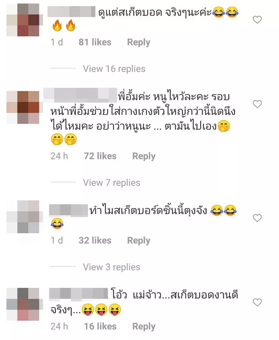Reply to the comment with 32 likes
The width and height of the screenshot is (279, 340).
click(138, 241)
